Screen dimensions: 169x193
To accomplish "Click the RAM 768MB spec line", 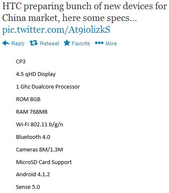I will (32, 112).
